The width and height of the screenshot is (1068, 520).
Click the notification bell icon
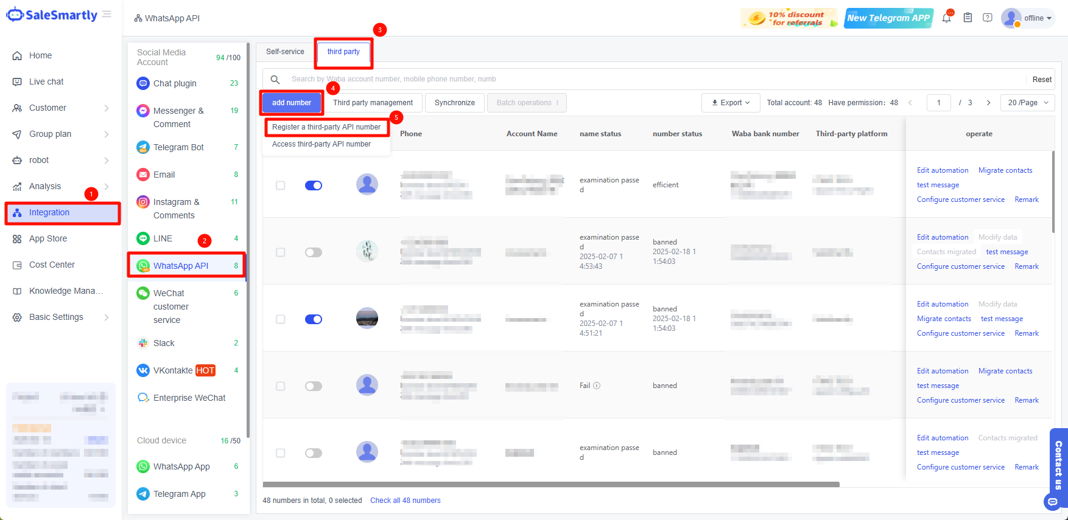coord(946,18)
